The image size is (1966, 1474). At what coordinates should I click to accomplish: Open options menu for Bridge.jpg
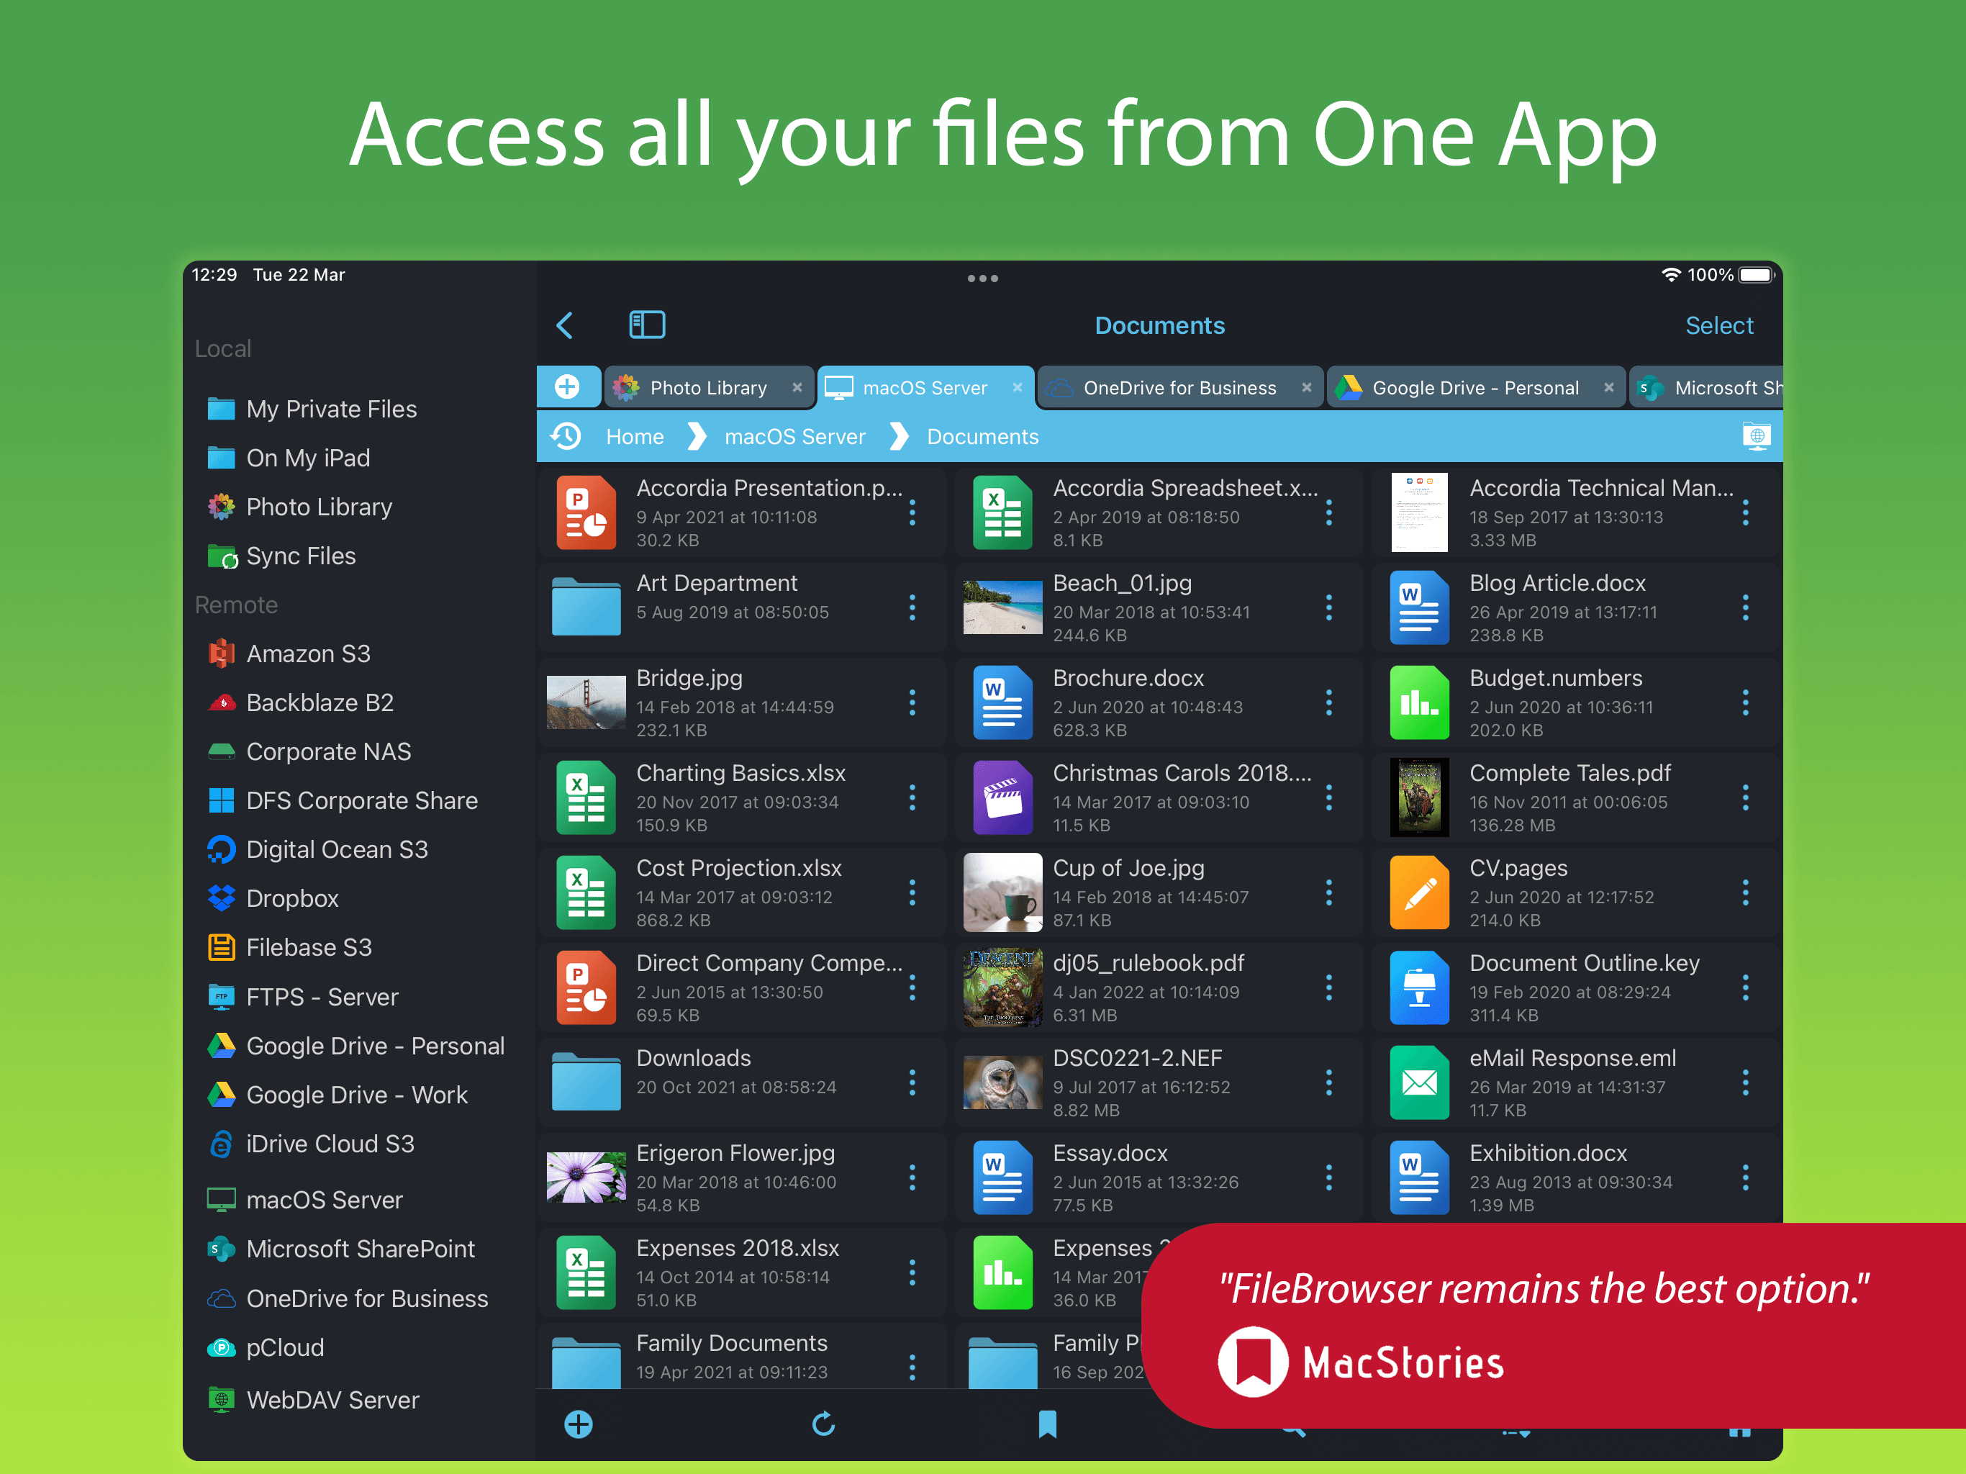pyautogui.click(x=912, y=703)
